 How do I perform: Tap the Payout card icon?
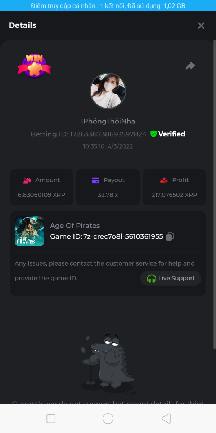(x=96, y=180)
